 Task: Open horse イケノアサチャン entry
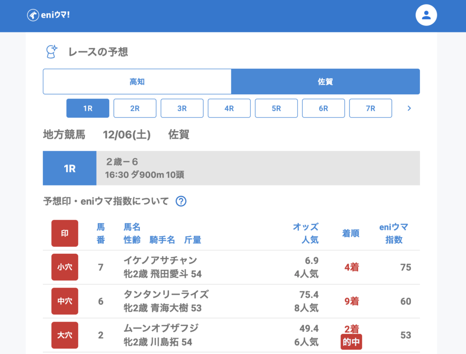(x=160, y=260)
